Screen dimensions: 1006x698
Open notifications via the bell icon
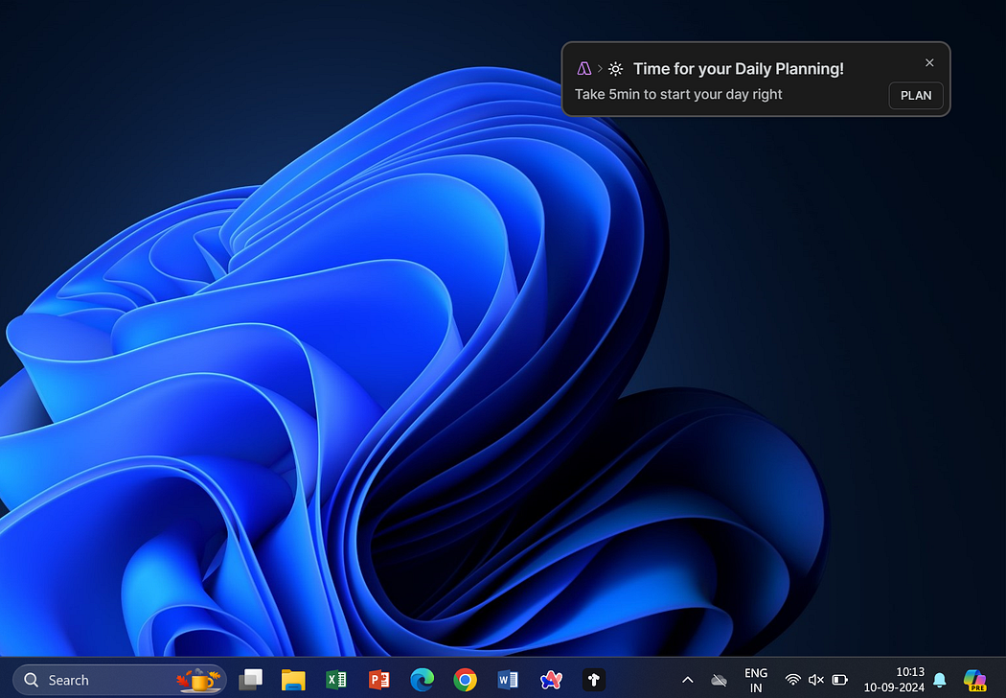(939, 680)
